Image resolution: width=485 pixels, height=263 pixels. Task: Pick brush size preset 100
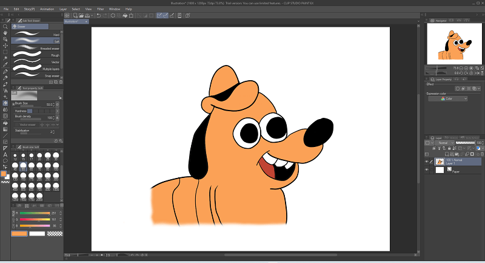click(56, 166)
